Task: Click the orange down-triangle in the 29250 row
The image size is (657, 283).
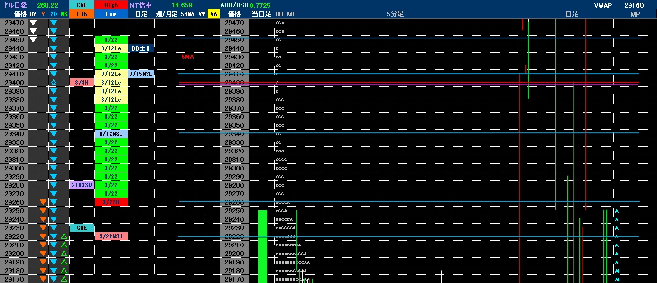Action: pos(43,210)
